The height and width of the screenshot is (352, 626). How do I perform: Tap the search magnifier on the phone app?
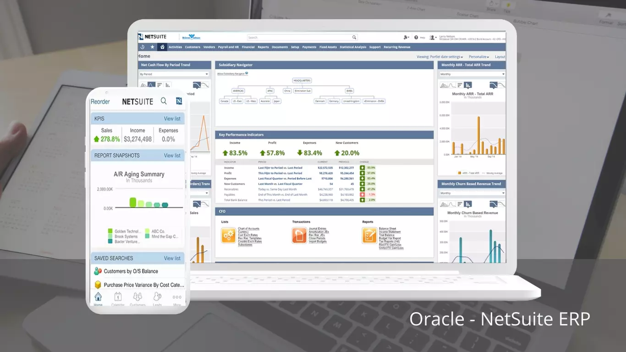[164, 101]
